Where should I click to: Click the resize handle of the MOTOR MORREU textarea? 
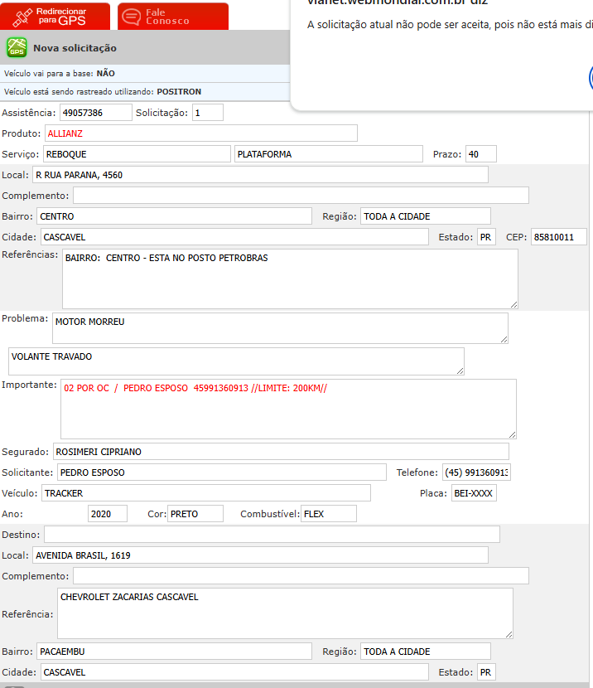tap(503, 338)
